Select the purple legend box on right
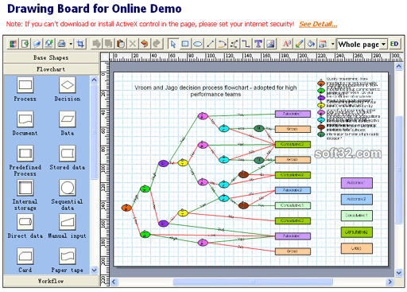The image size is (407, 292). tap(356, 183)
